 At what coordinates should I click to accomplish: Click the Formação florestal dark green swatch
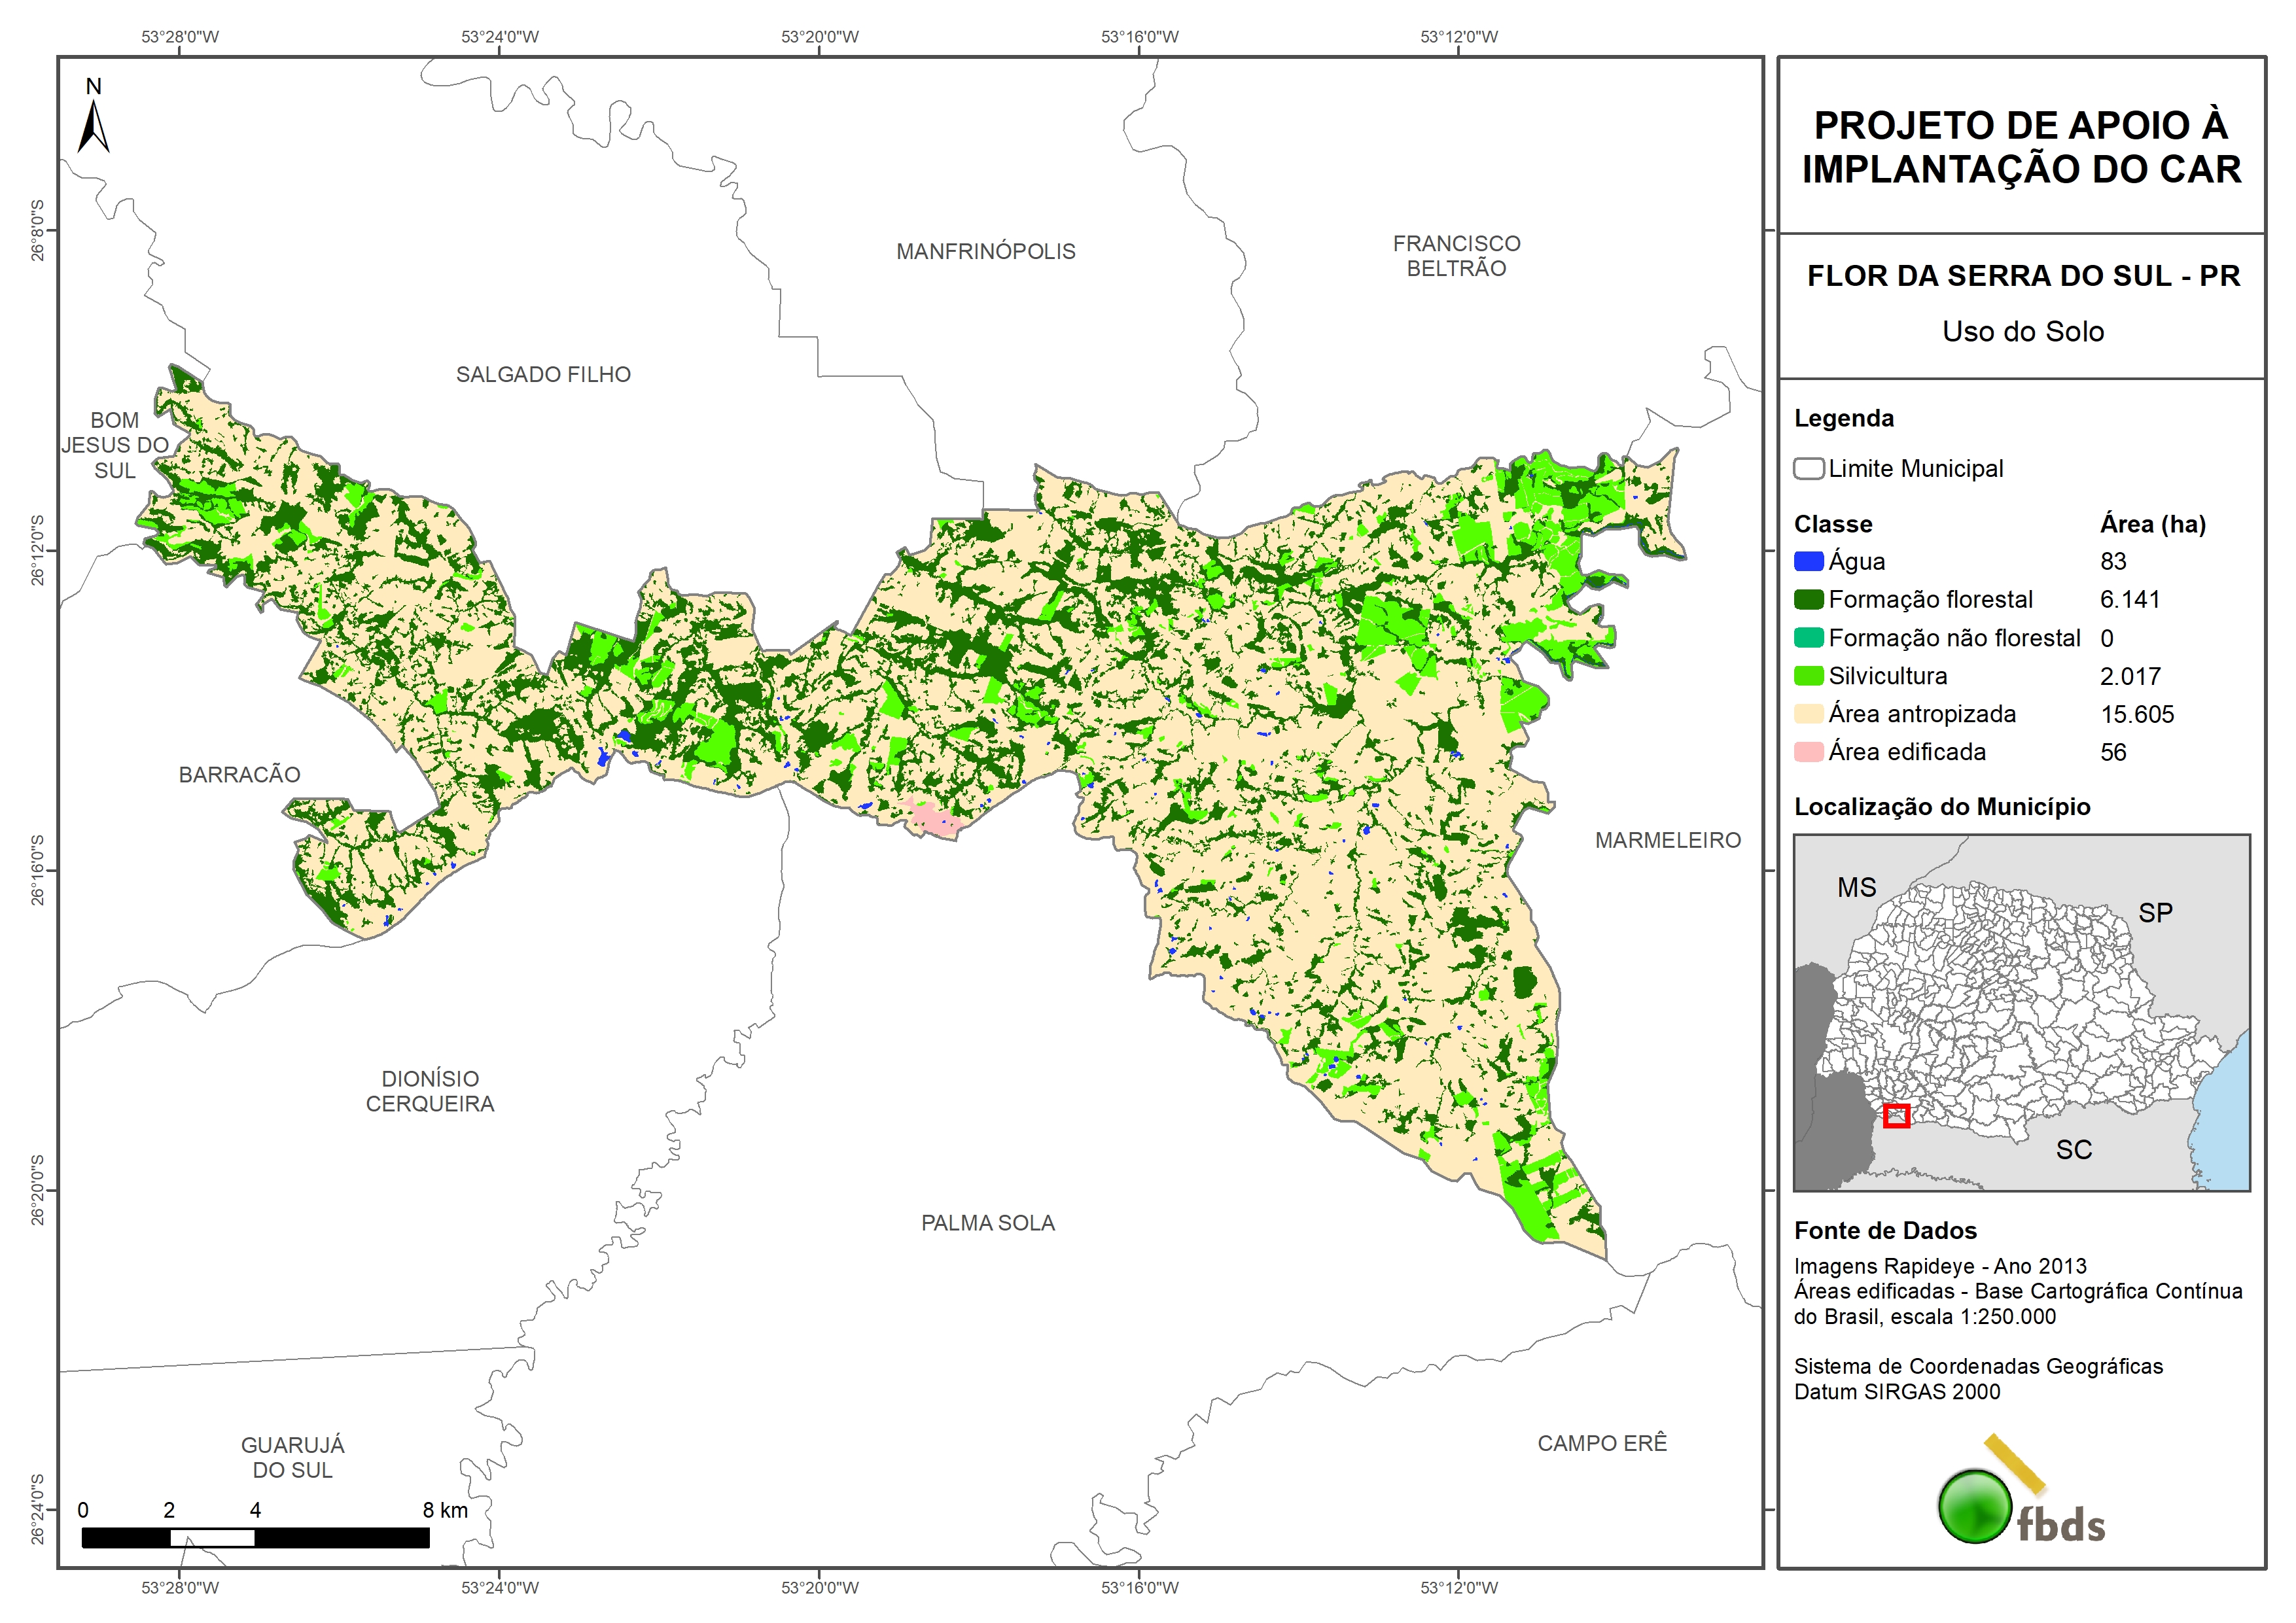(x=1808, y=599)
